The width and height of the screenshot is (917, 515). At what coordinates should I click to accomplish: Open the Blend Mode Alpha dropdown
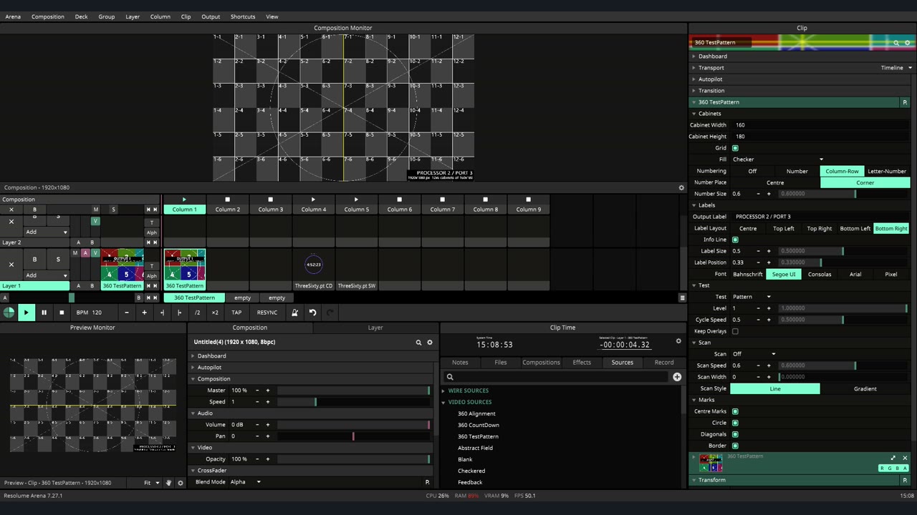click(x=245, y=482)
